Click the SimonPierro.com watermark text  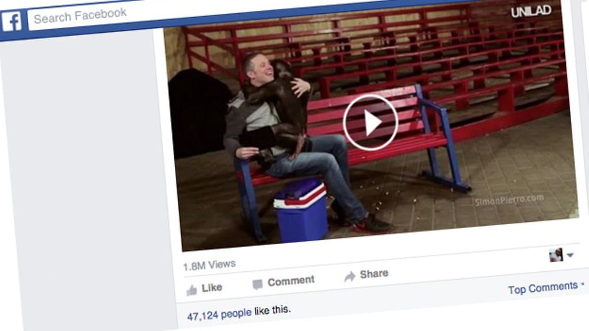click(x=509, y=200)
